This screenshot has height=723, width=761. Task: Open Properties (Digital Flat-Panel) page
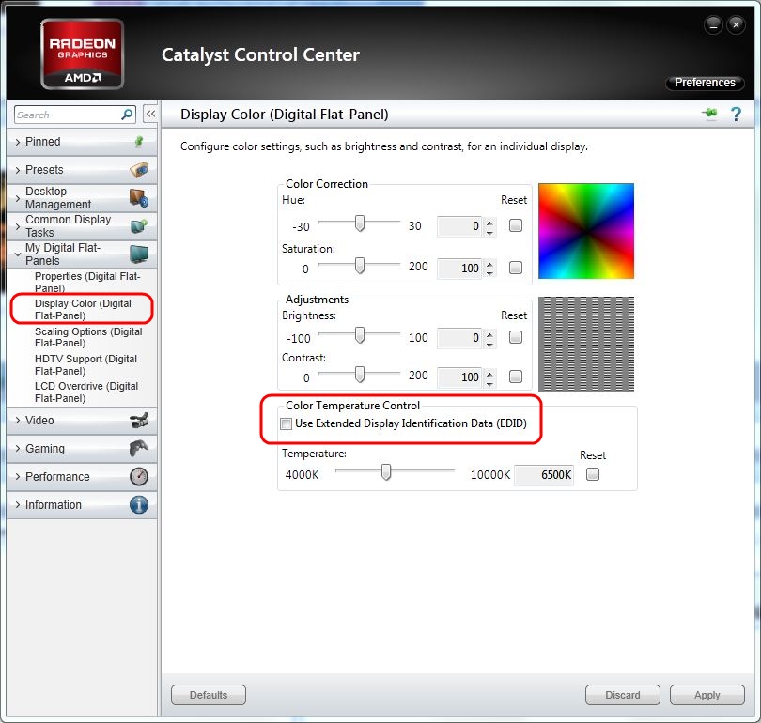coord(87,282)
